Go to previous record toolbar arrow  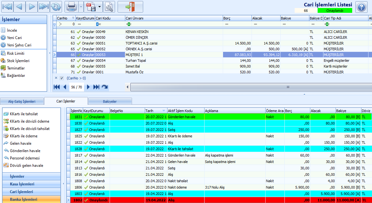coord(19,7)
